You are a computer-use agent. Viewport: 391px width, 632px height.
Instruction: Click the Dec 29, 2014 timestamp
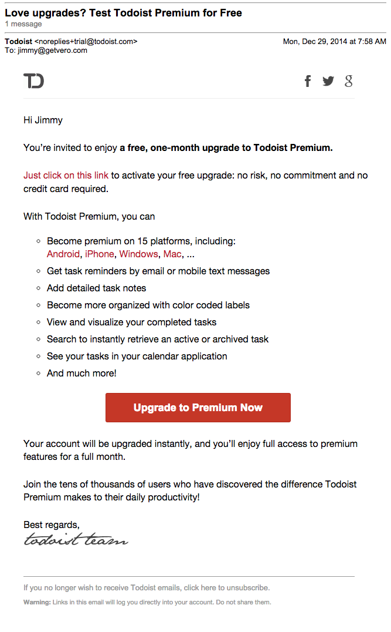coord(334,42)
